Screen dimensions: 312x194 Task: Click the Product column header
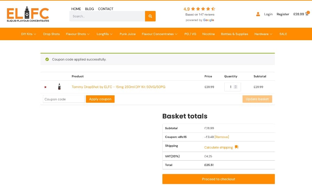pos(78,76)
